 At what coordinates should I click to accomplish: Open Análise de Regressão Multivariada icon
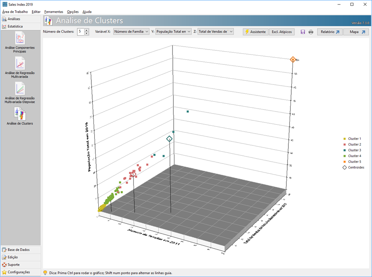(20, 63)
